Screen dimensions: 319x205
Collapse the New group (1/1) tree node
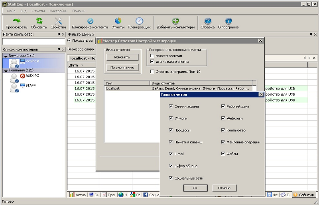(x=6, y=56)
